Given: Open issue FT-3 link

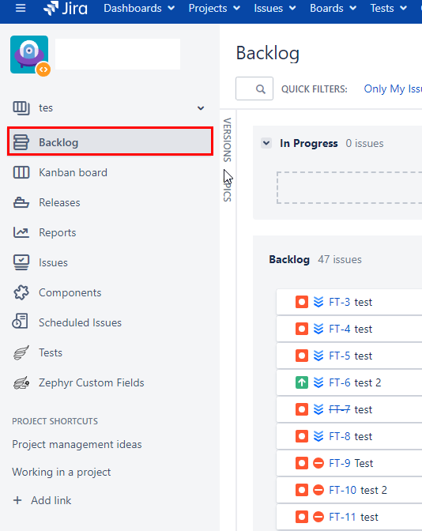Looking at the screenshot, I should (x=339, y=302).
